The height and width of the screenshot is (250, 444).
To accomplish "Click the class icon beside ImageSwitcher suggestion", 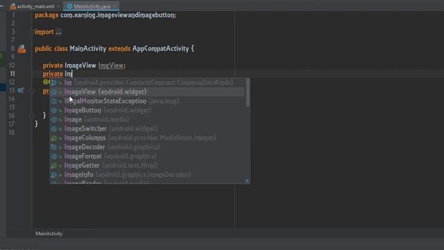I will coord(54,129).
